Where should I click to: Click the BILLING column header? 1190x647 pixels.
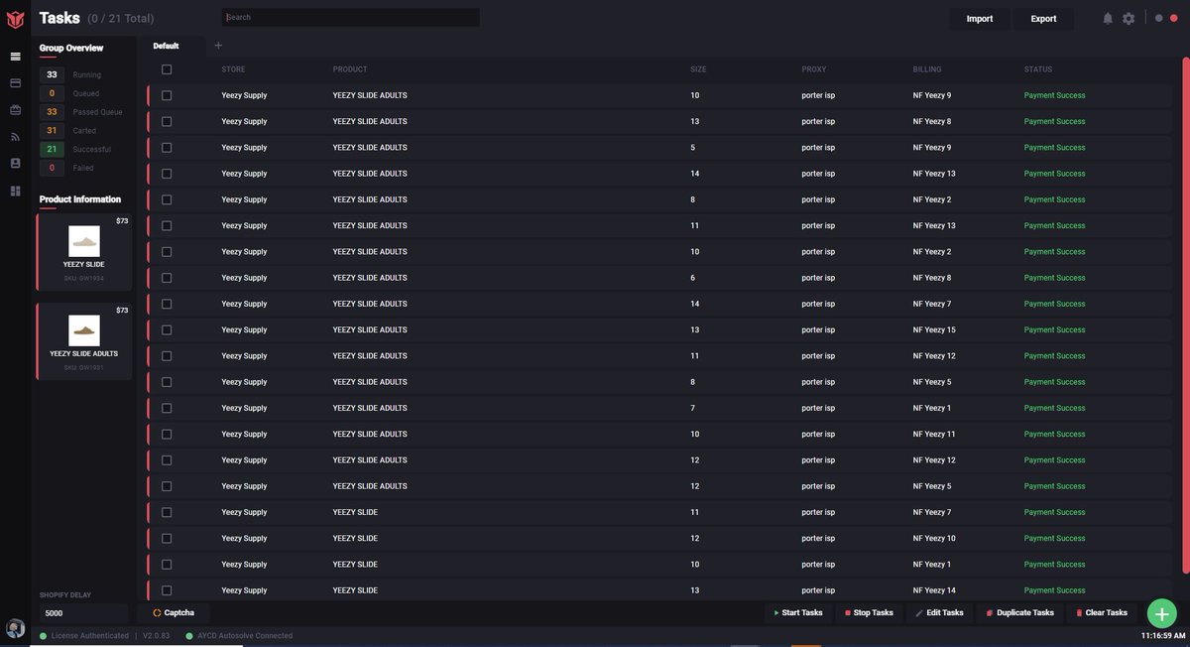(927, 69)
